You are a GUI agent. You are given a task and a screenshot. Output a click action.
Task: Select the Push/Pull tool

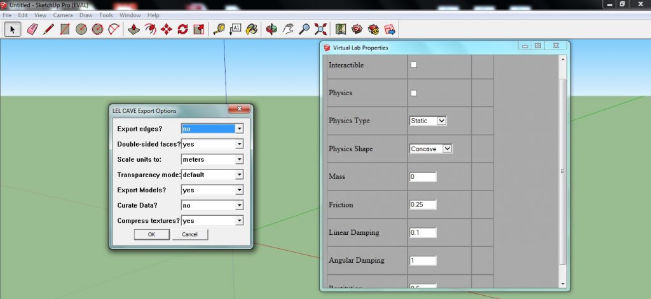(134, 29)
